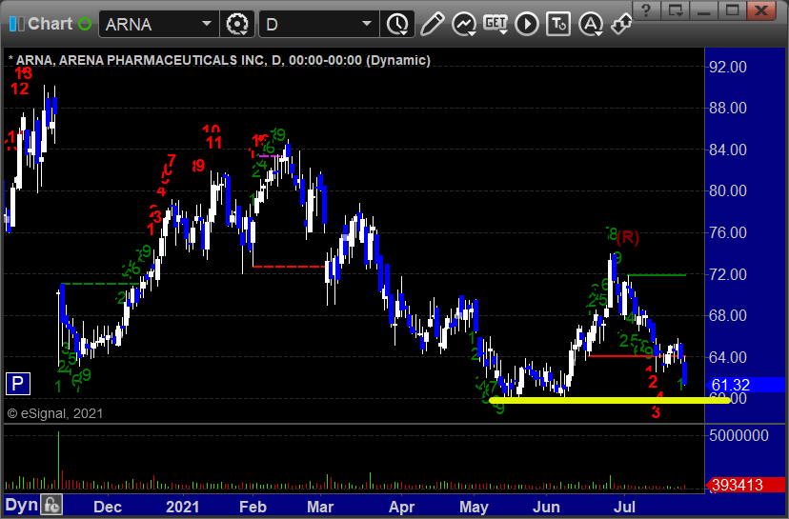Viewport: 789px width, 519px height.
Task: Open the symbol settings gear menu
Action: click(237, 24)
